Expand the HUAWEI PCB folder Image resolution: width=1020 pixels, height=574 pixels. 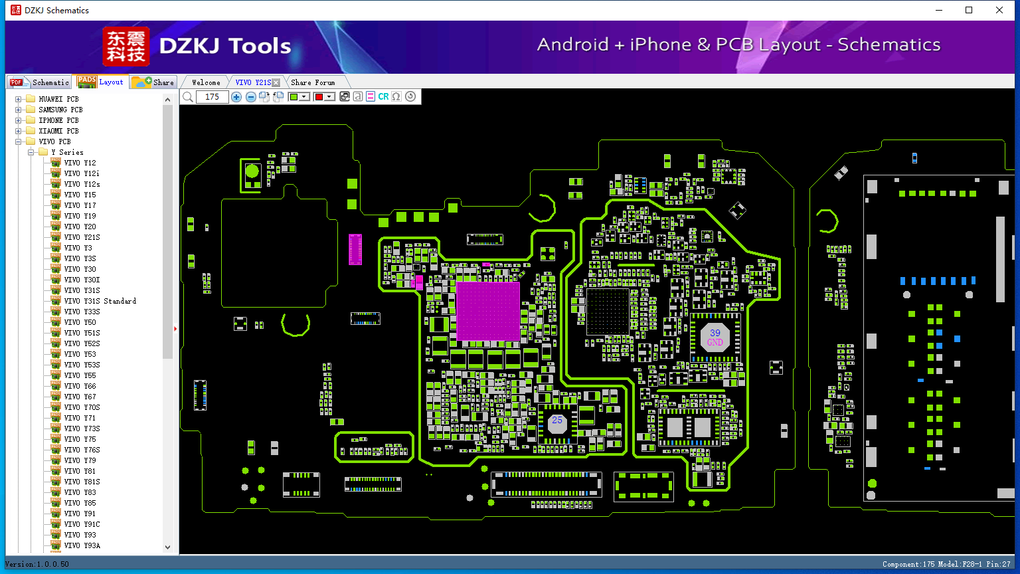tap(18, 99)
